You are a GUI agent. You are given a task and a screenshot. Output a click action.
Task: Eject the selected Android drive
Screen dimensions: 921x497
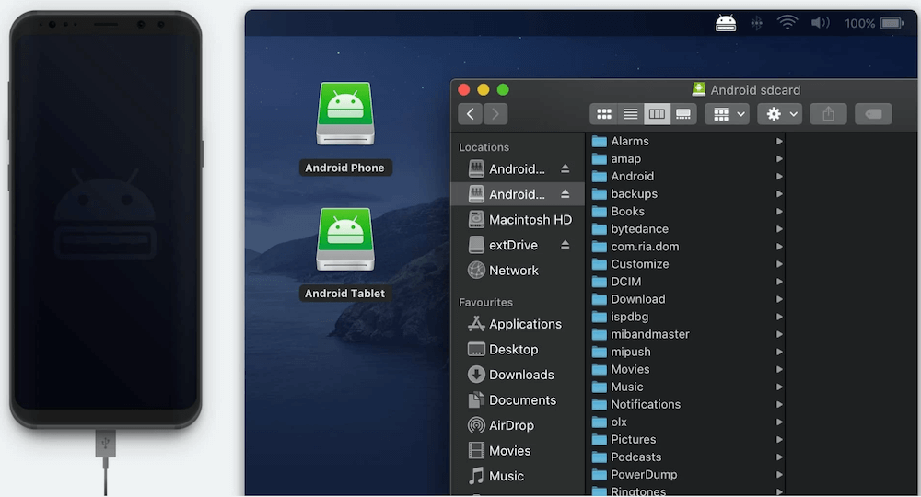(x=565, y=194)
